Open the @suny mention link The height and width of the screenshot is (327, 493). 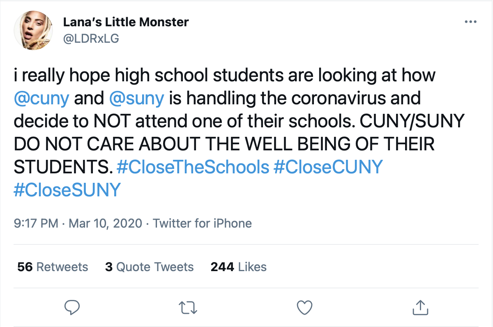(x=137, y=99)
